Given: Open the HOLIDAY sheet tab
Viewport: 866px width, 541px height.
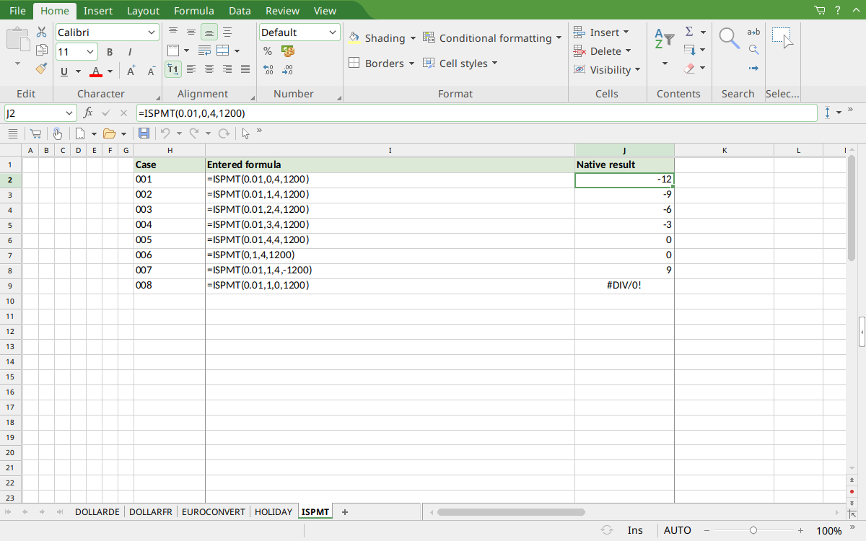Looking at the screenshot, I should 274,512.
